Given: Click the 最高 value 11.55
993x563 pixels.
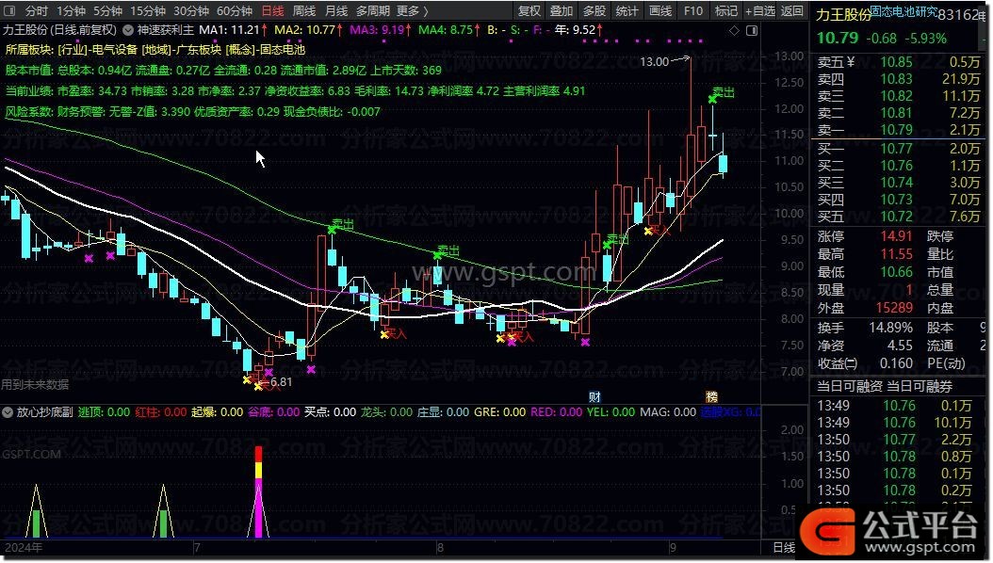Looking at the screenshot, I should (896, 254).
